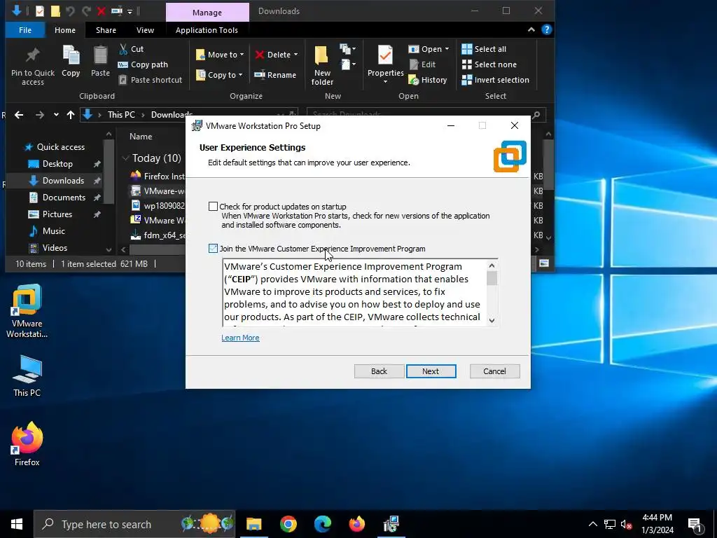Select the Manage contextual tab
The image size is (717, 538).
[207, 13]
